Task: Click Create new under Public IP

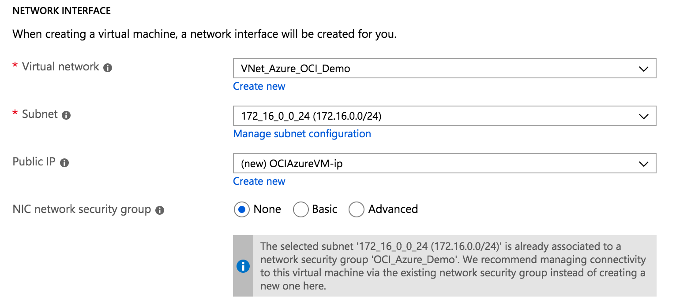Action: [x=259, y=181]
